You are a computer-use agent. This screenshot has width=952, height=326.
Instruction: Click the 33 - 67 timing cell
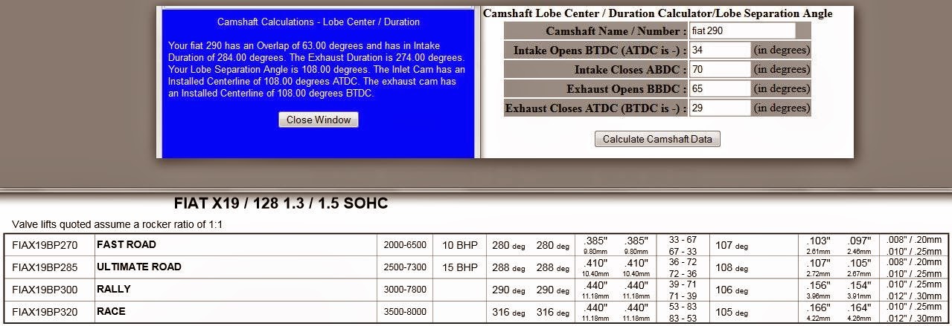tap(682, 240)
